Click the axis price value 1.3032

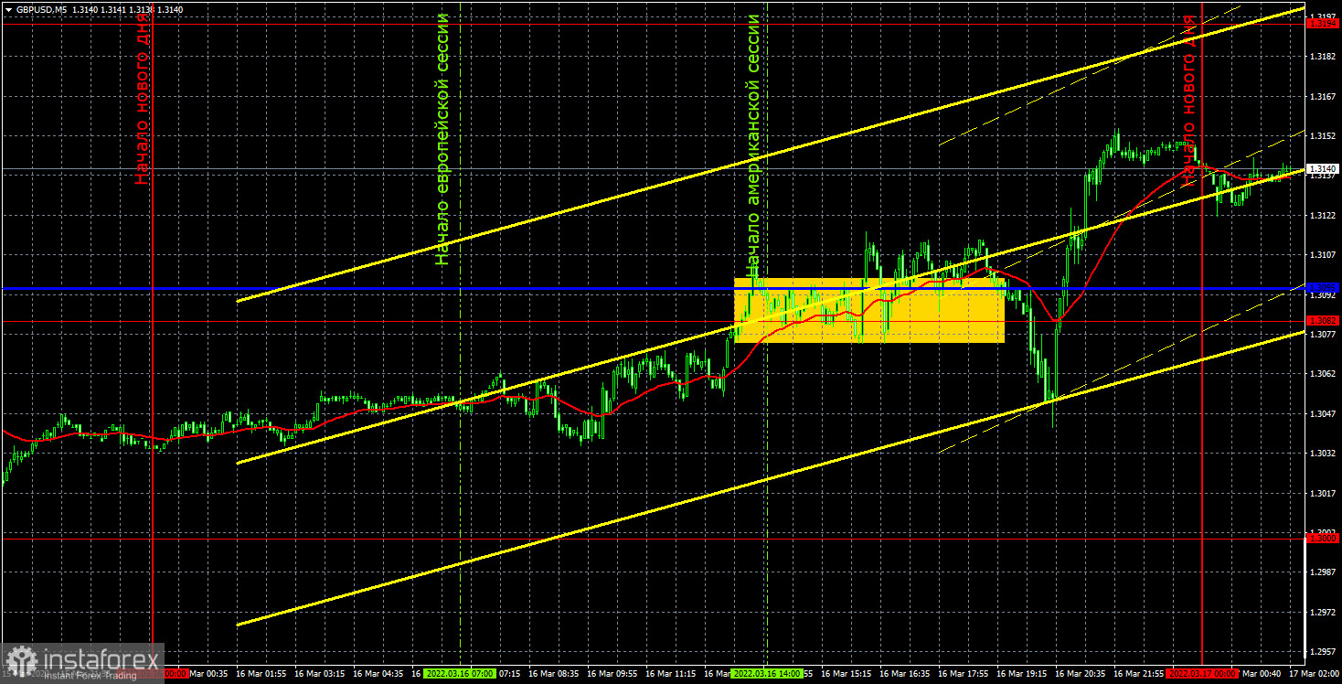[1321, 454]
